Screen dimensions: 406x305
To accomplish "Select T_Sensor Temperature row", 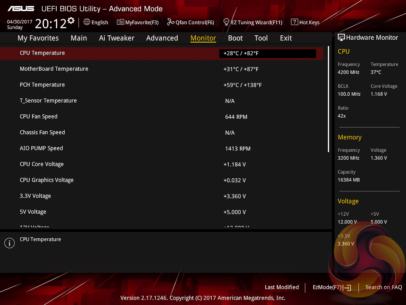I will 162,100.
